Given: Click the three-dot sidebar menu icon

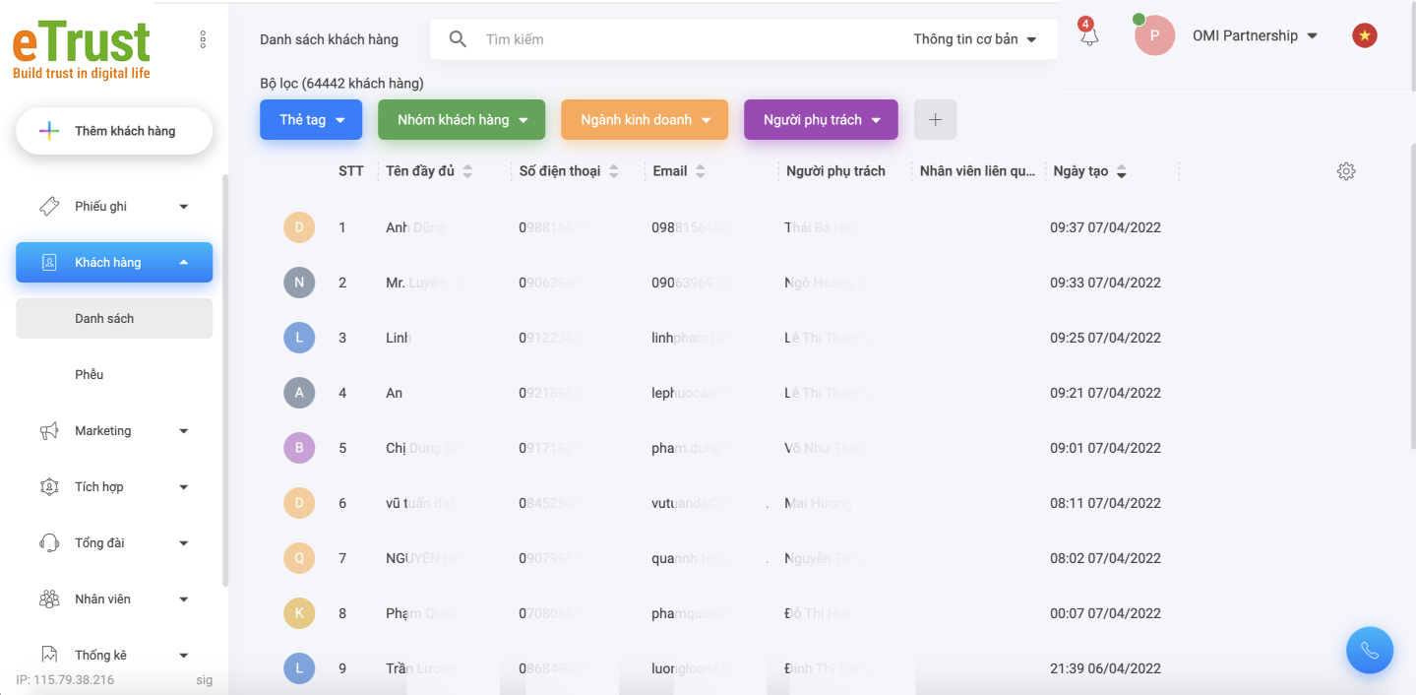Looking at the screenshot, I should coord(203,39).
